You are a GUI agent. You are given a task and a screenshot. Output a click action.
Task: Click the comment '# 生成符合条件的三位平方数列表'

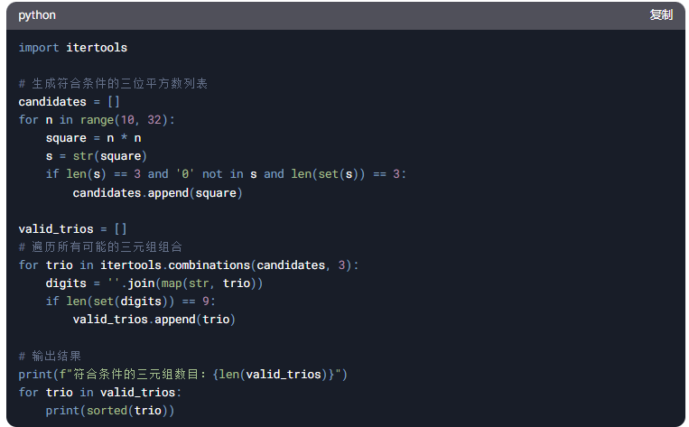tap(113, 83)
